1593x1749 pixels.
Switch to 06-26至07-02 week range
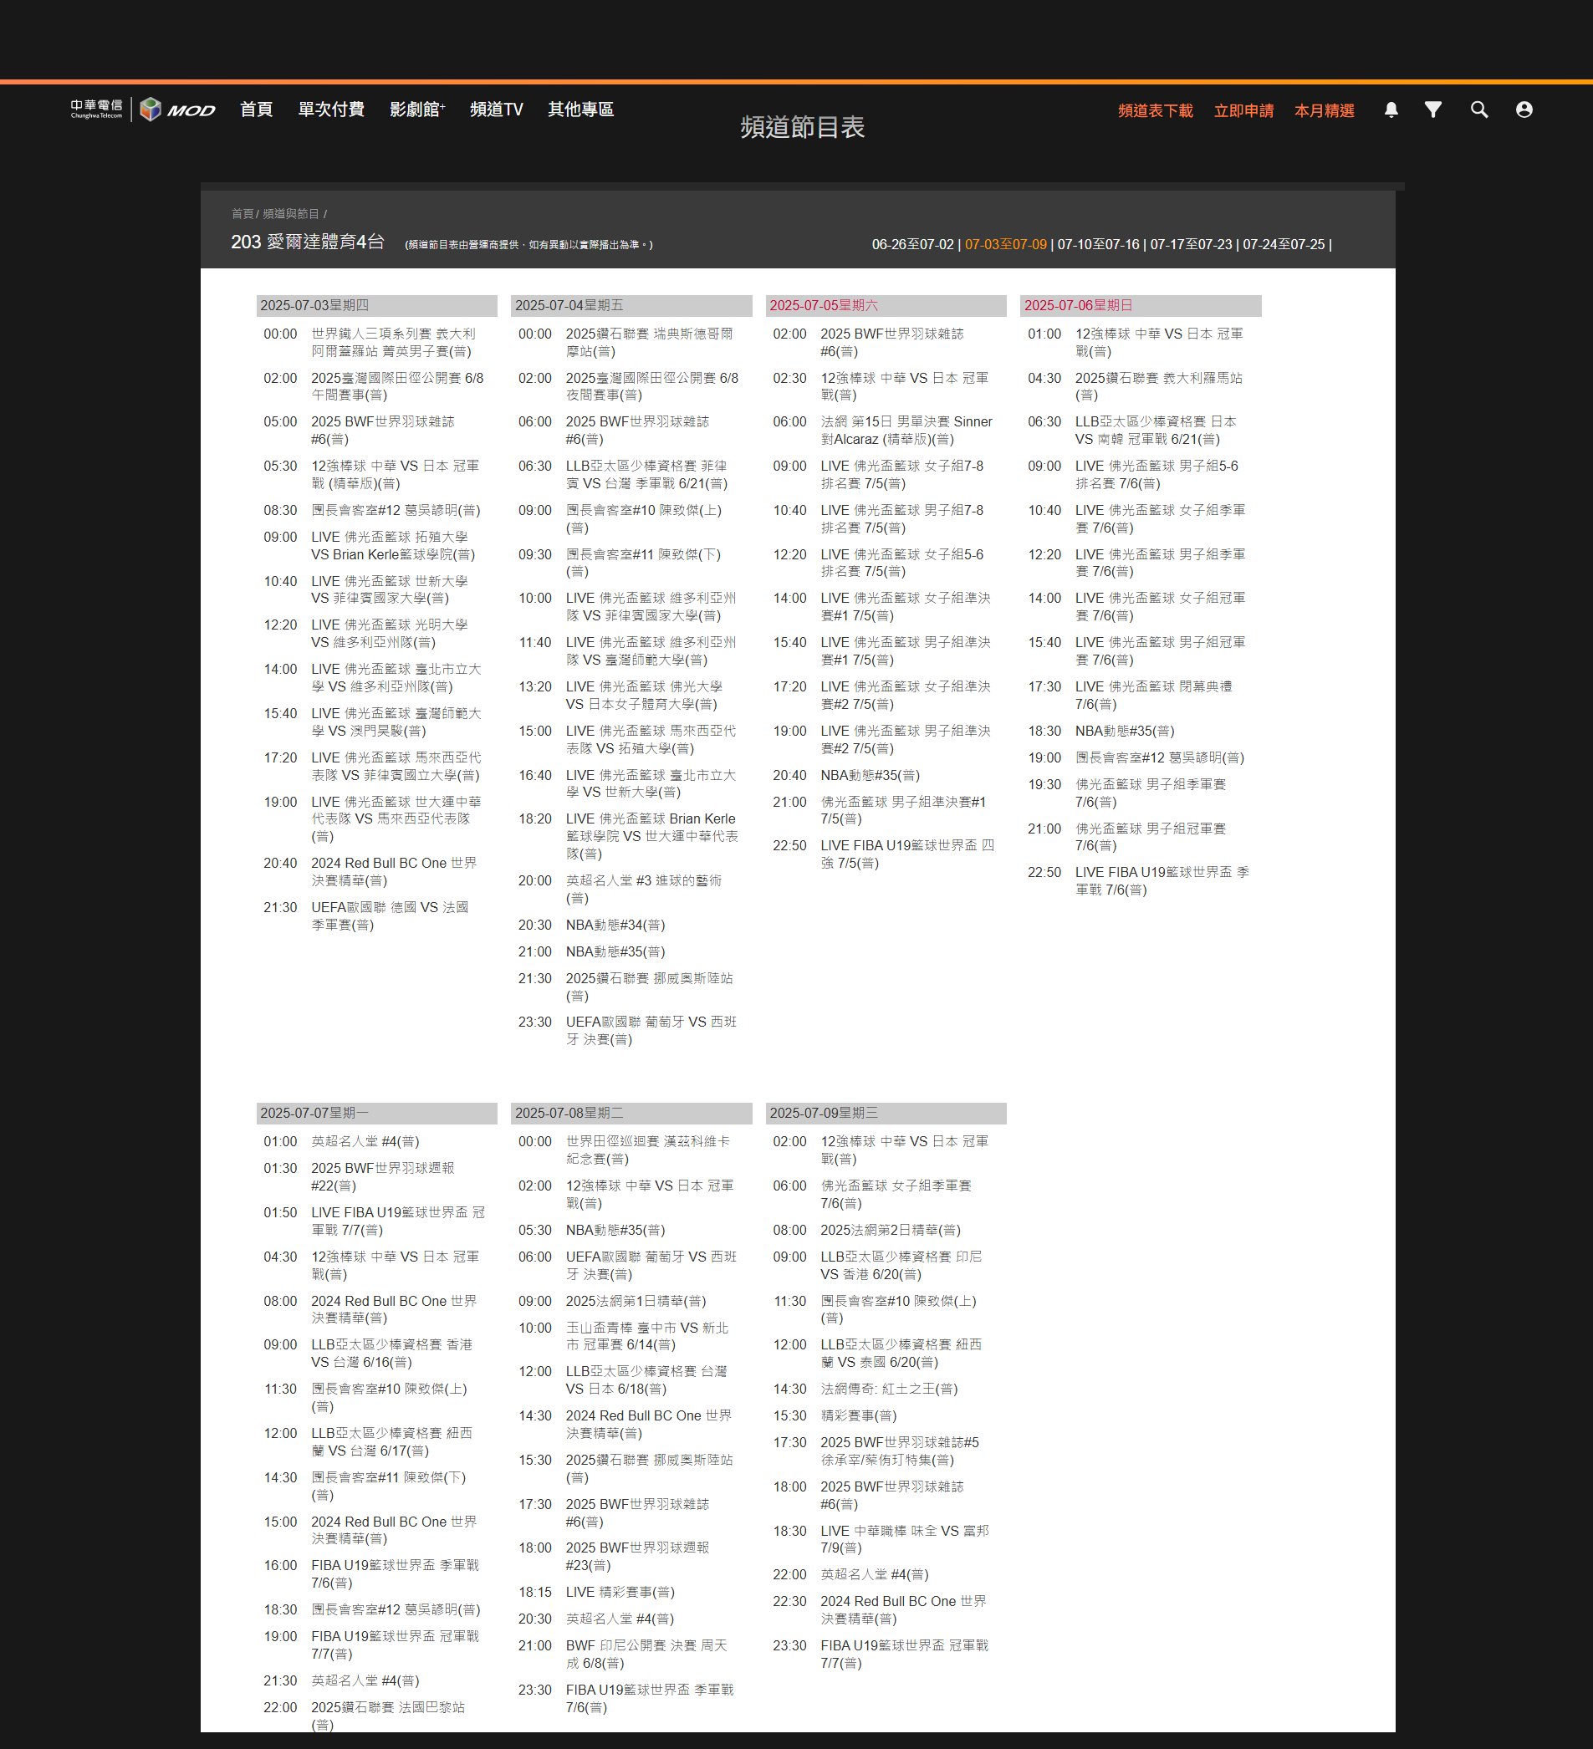(x=911, y=245)
